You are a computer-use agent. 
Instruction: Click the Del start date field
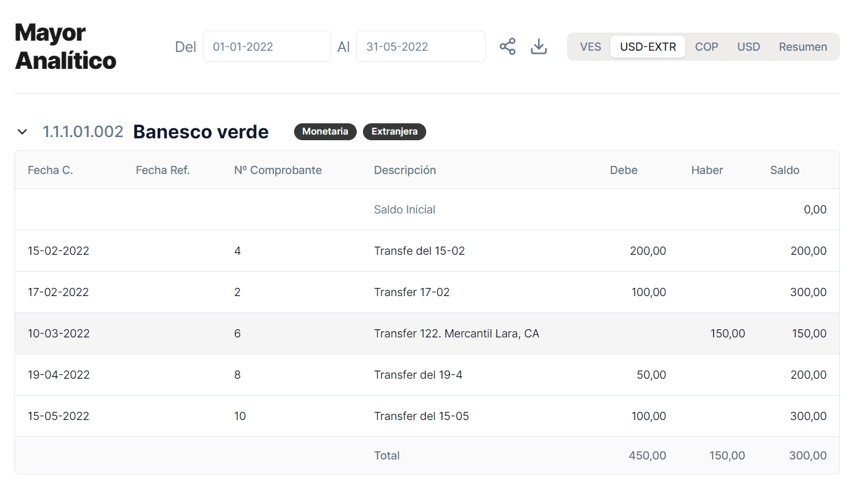(267, 46)
